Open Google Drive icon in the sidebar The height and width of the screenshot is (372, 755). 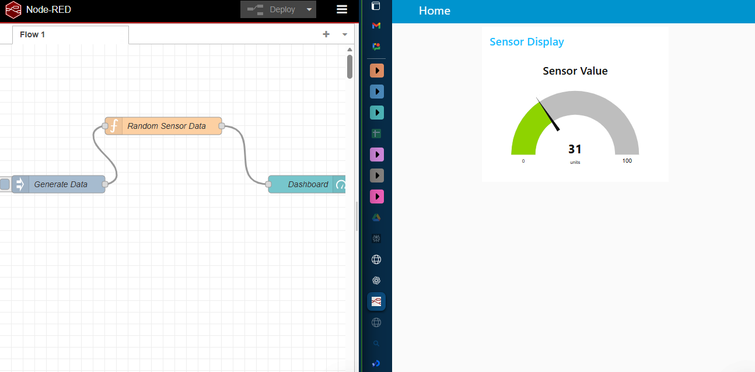click(x=376, y=217)
